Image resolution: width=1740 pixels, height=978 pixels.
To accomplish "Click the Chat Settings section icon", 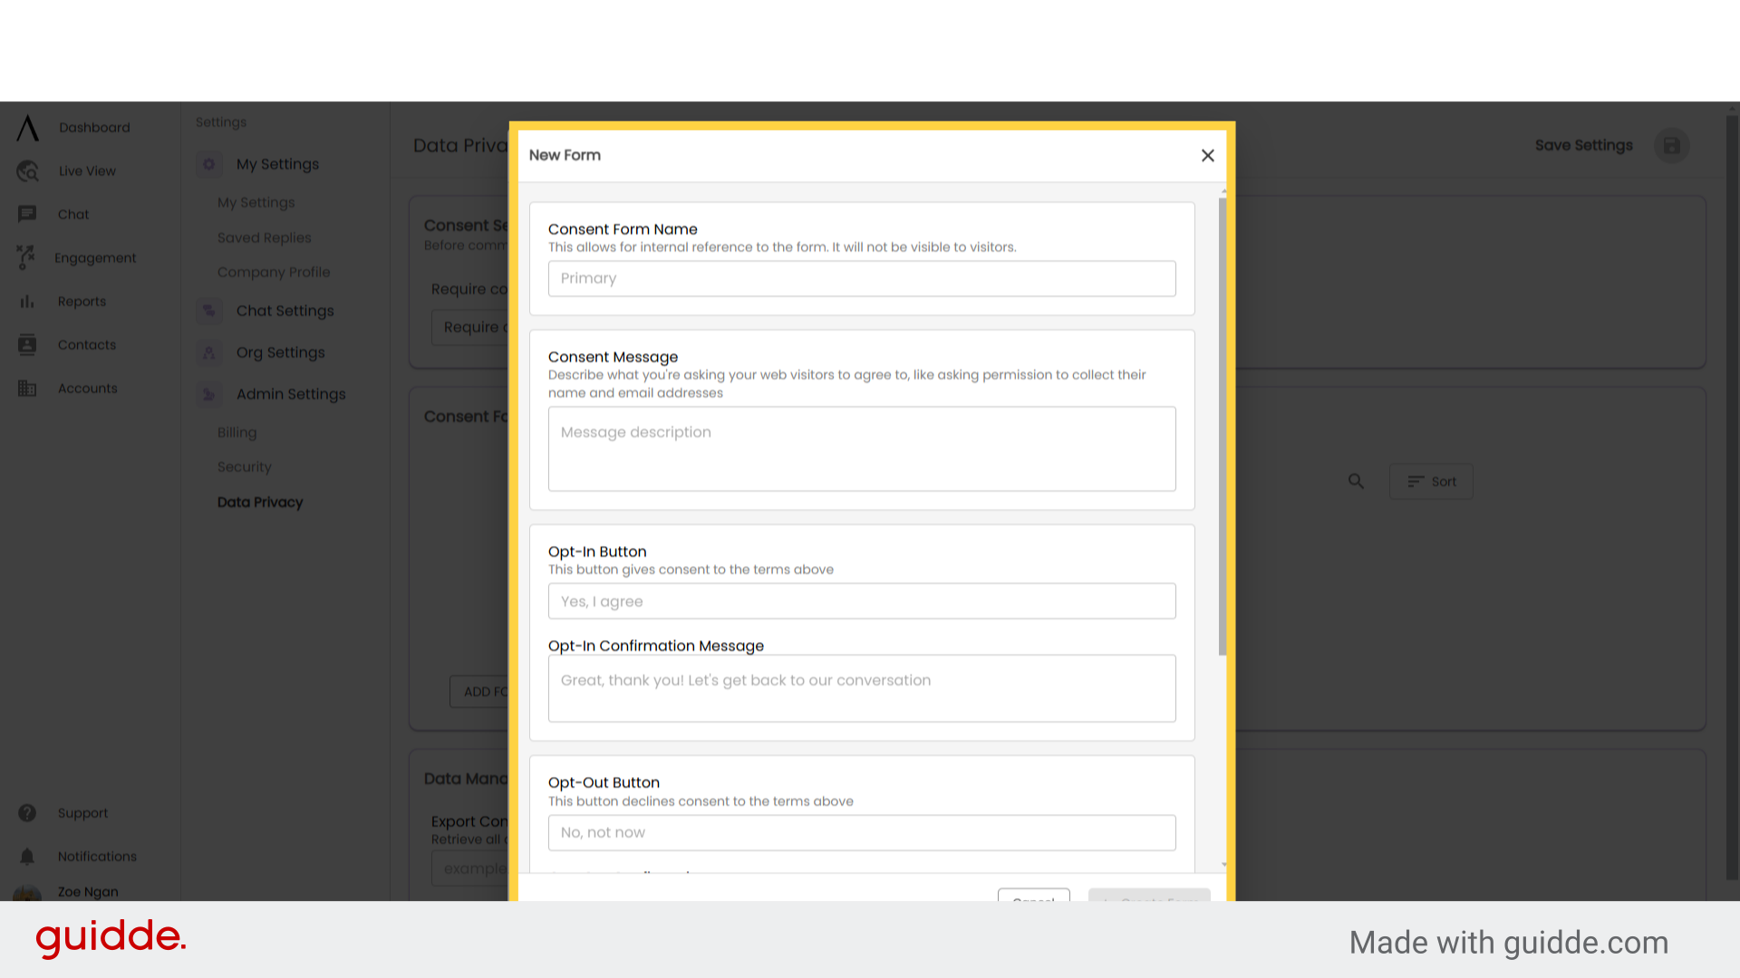I will pos(209,311).
